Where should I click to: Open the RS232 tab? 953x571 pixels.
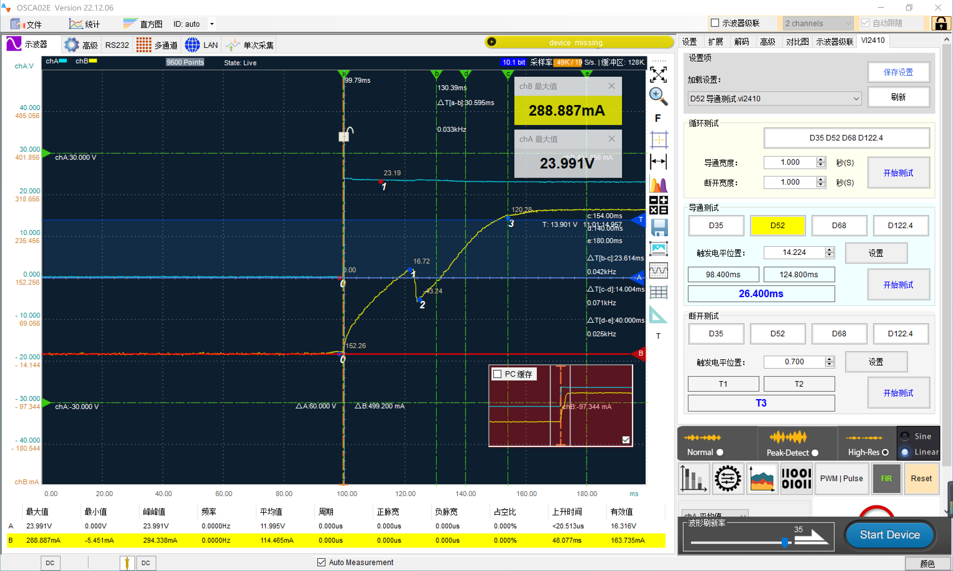117,45
